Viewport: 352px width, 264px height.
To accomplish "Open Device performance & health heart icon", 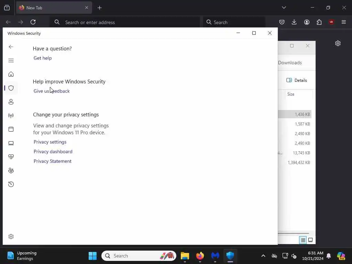I will 11,157.
